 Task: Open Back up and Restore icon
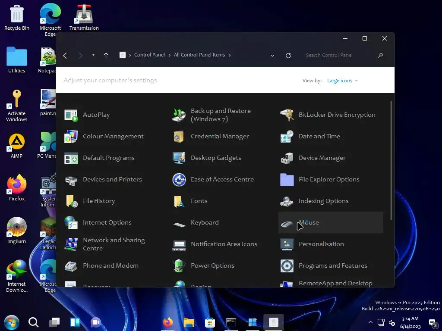pos(179,115)
